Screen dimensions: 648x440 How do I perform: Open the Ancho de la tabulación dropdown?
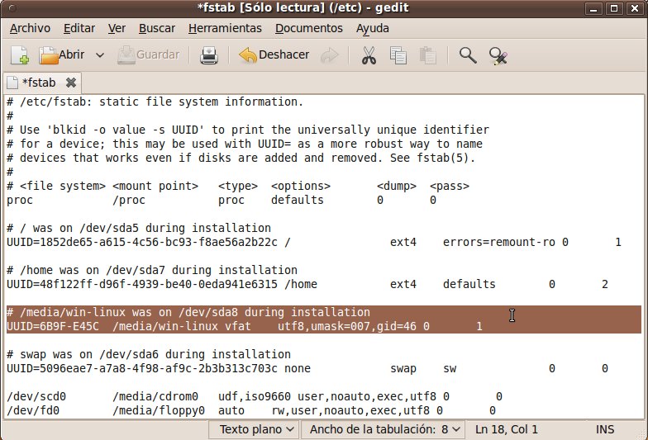coord(384,429)
